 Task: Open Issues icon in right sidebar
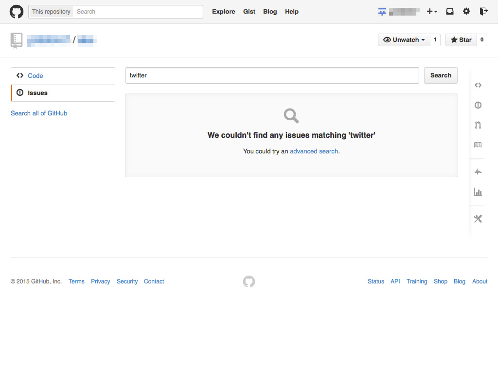click(478, 105)
